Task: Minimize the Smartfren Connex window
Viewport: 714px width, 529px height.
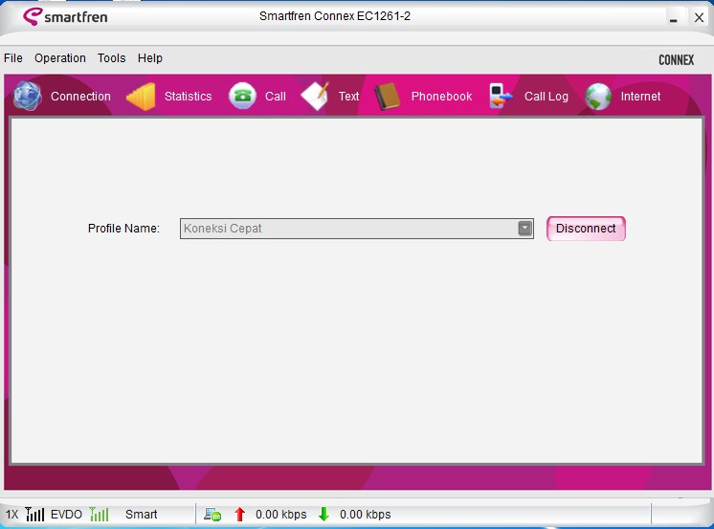Action: (x=674, y=18)
